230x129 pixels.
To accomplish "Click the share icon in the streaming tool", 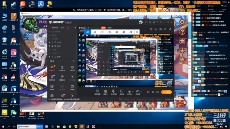I will [170, 29].
